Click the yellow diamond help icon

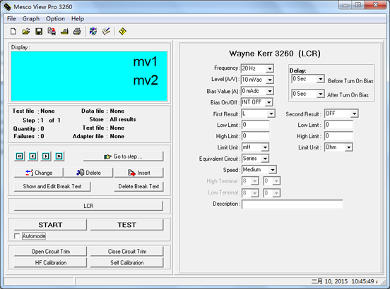point(122,32)
